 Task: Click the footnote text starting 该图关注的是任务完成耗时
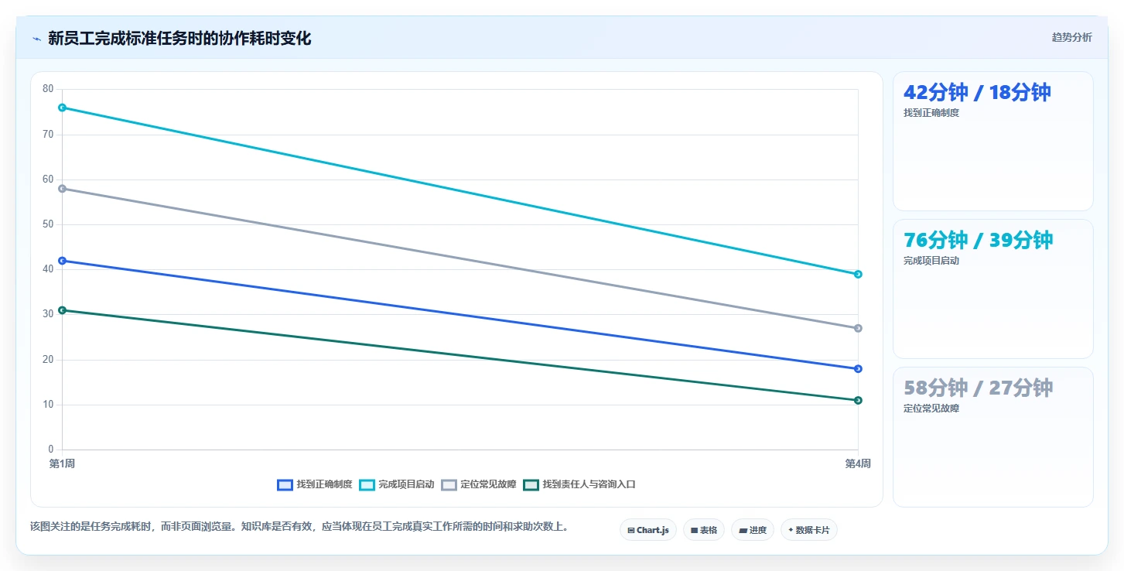coord(301,526)
